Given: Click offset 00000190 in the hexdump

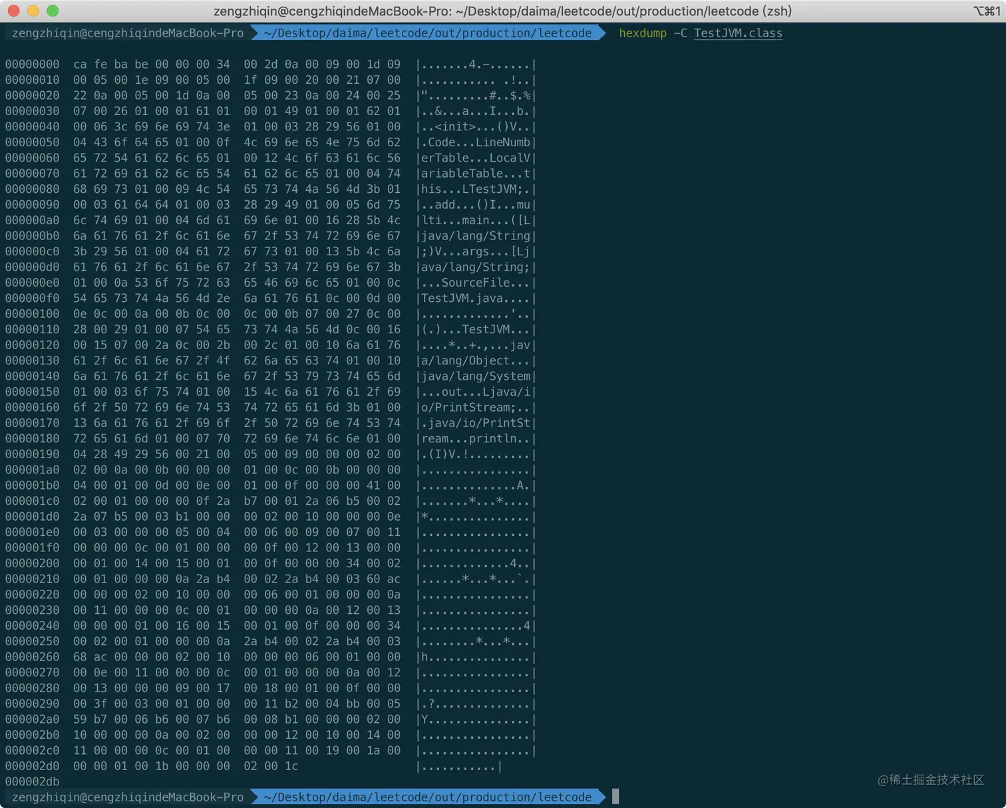Looking at the screenshot, I should click(32, 454).
